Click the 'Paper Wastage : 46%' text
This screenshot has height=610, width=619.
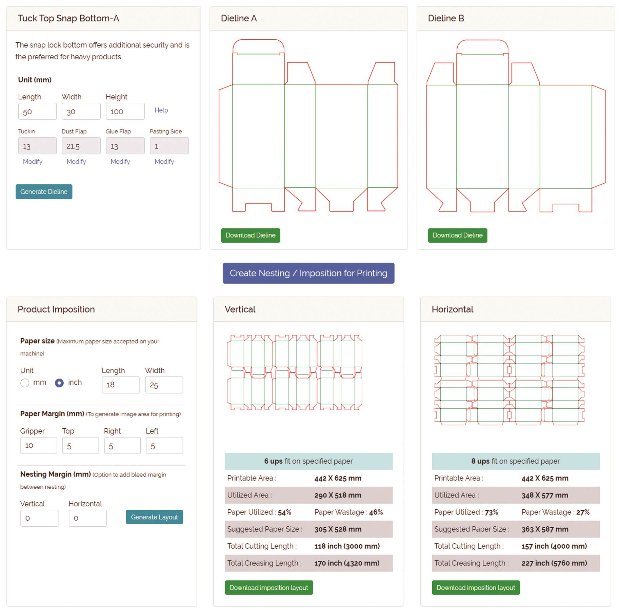[x=348, y=512]
